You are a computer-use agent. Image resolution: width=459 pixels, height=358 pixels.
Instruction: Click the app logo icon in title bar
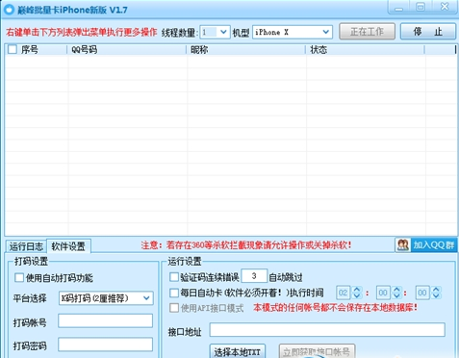[x=9, y=10]
